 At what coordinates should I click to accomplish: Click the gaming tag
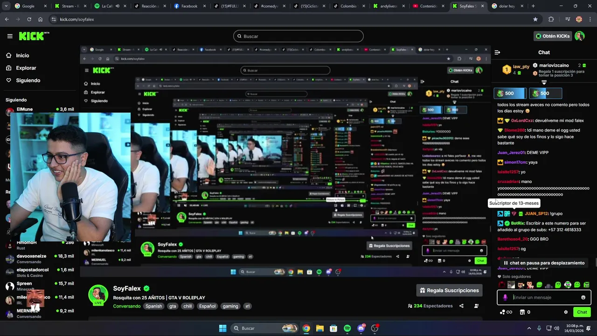pyautogui.click(x=230, y=306)
